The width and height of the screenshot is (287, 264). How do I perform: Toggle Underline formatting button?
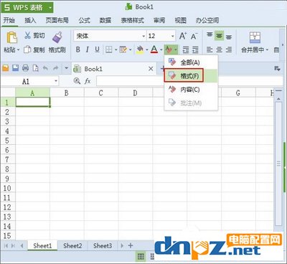[97, 49]
